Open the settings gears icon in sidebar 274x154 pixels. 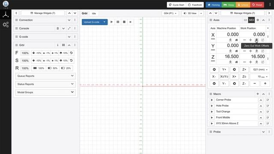(6, 24)
